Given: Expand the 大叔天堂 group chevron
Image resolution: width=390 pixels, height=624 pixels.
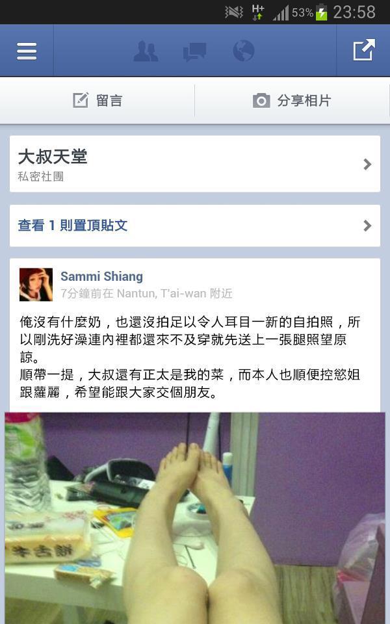Looking at the screenshot, I should (x=367, y=164).
